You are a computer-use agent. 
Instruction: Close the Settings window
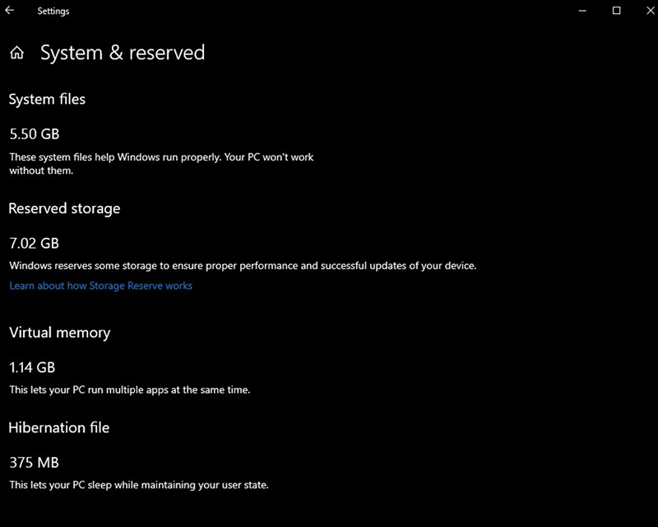(650, 11)
